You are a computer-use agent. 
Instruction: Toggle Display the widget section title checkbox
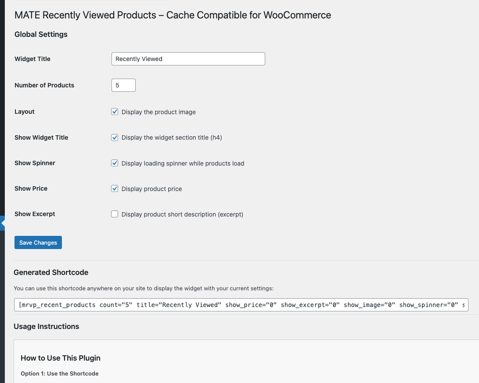115,137
